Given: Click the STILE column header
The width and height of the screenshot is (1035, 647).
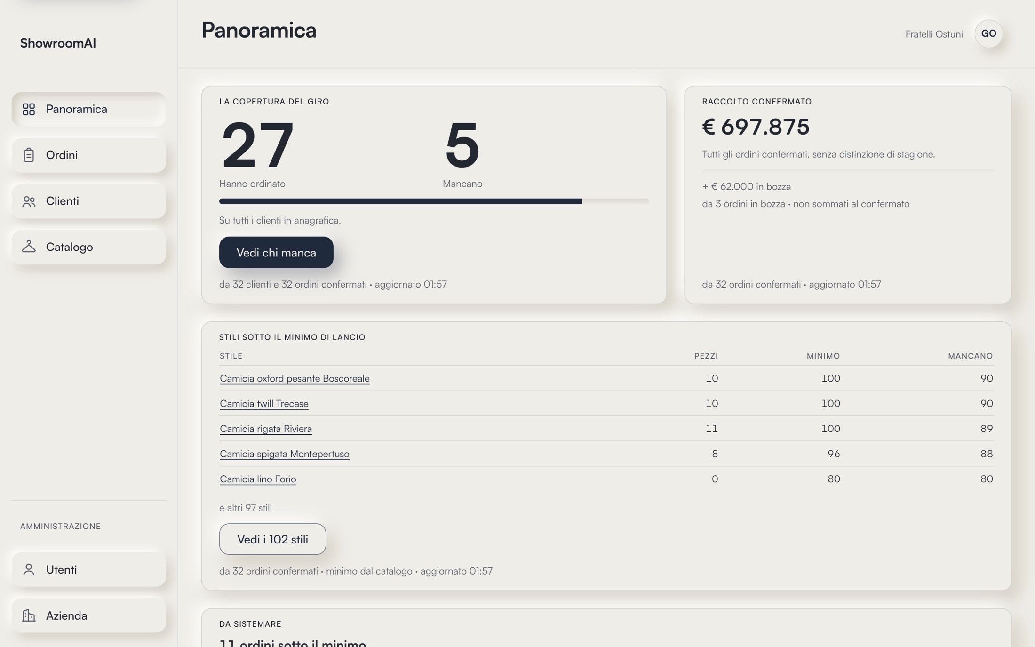Looking at the screenshot, I should [231, 356].
